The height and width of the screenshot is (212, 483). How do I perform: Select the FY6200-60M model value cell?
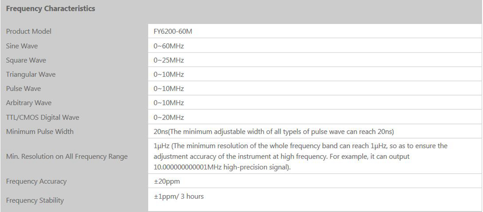pyautogui.click(x=173, y=32)
